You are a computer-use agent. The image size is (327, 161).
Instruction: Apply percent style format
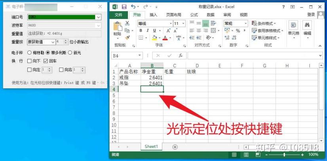pyautogui.click(x=238, y=30)
